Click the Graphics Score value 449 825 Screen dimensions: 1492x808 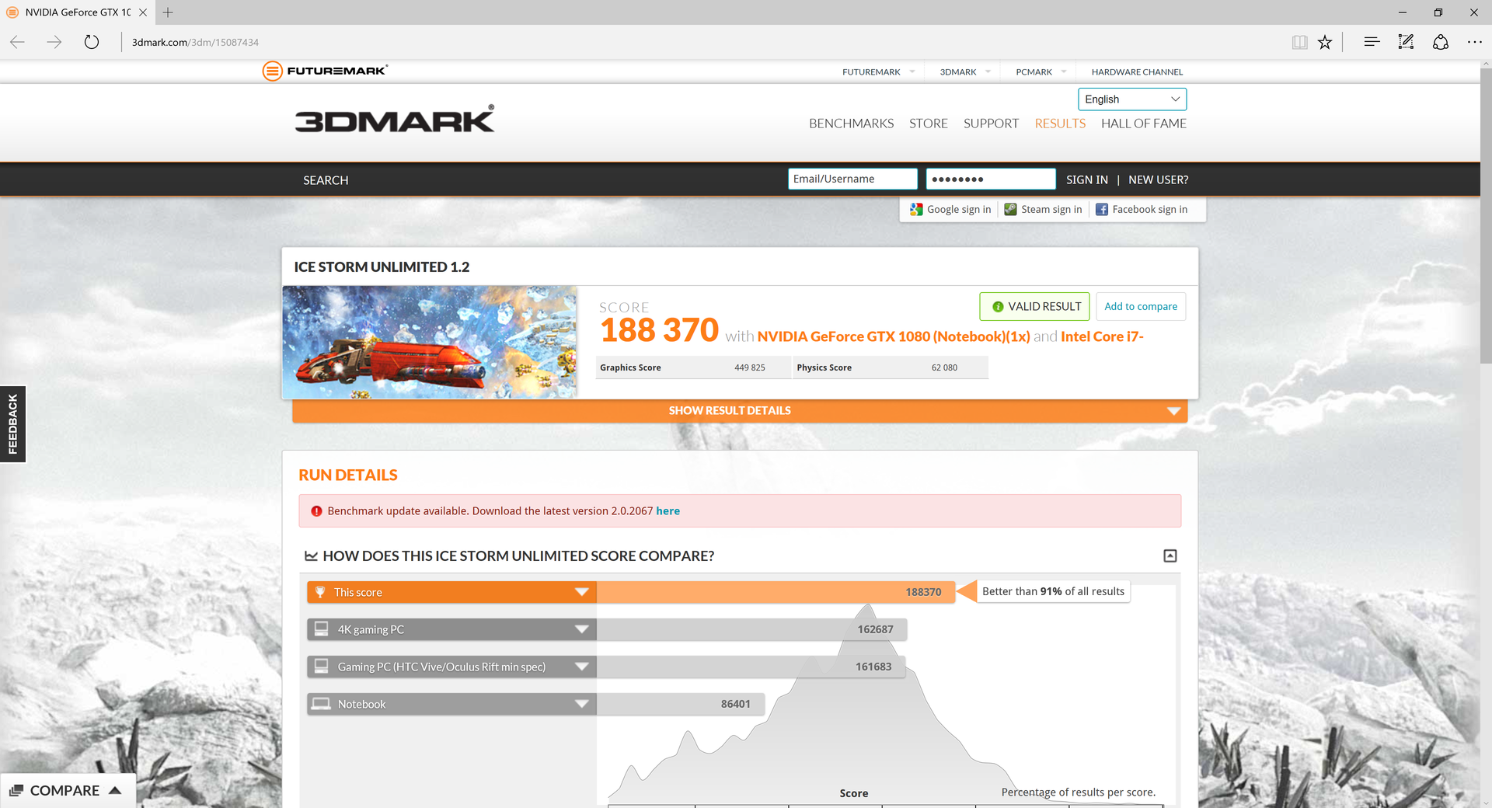tap(749, 367)
